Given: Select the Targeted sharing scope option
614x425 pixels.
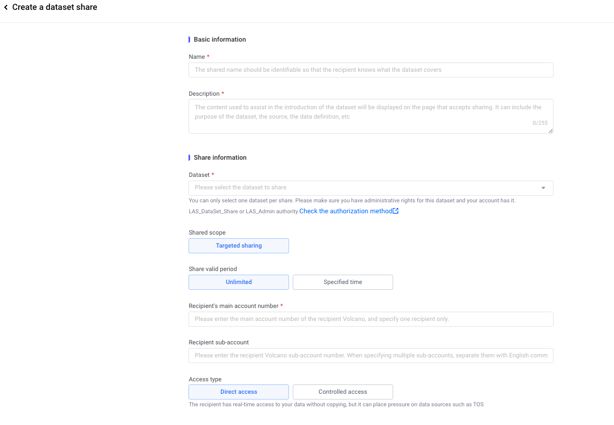Looking at the screenshot, I should pyautogui.click(x=239, y=246).
